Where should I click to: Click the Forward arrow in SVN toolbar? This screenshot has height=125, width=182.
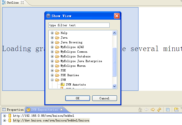click(x=153, y=110)
